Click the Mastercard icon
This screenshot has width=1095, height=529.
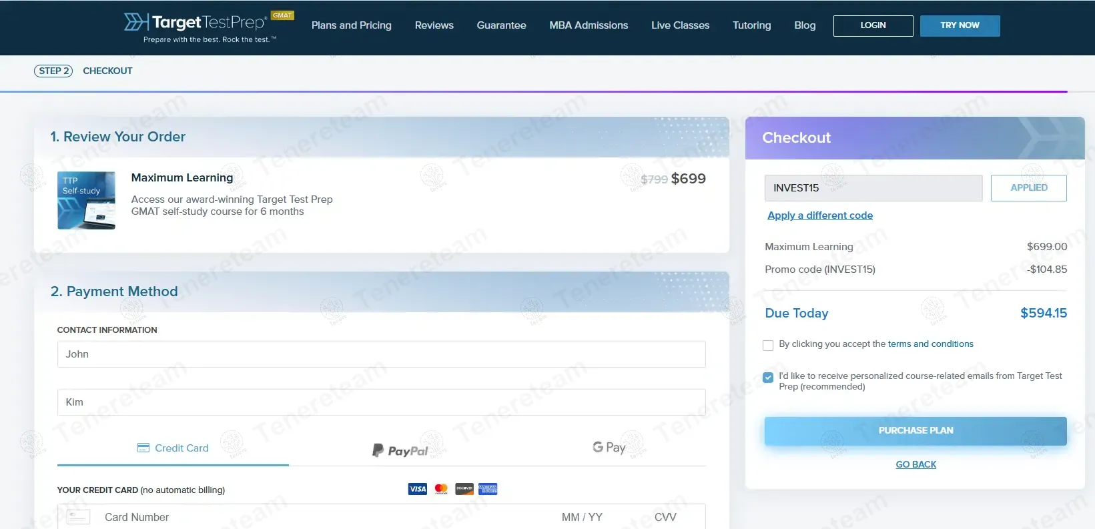point(441,489)
